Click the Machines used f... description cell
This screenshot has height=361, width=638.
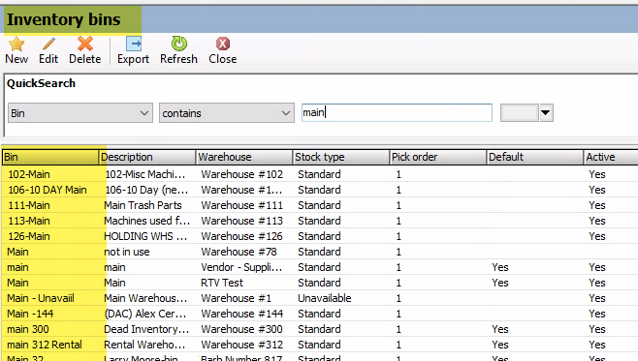(x=146, y=221)
